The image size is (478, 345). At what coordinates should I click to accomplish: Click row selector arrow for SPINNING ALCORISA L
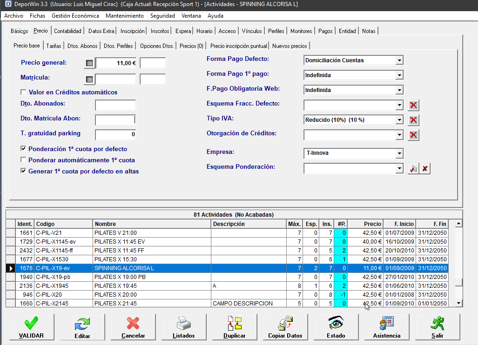click(x=11, y=268)
